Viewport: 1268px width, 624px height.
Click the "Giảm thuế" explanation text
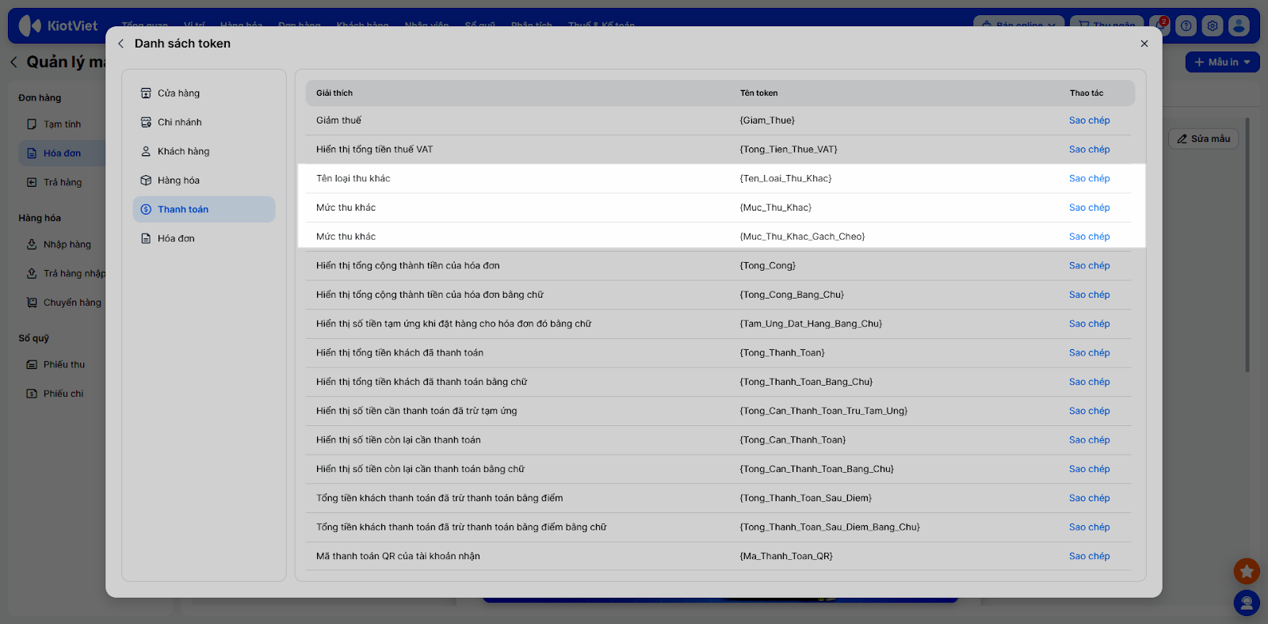tap(338, 120)
